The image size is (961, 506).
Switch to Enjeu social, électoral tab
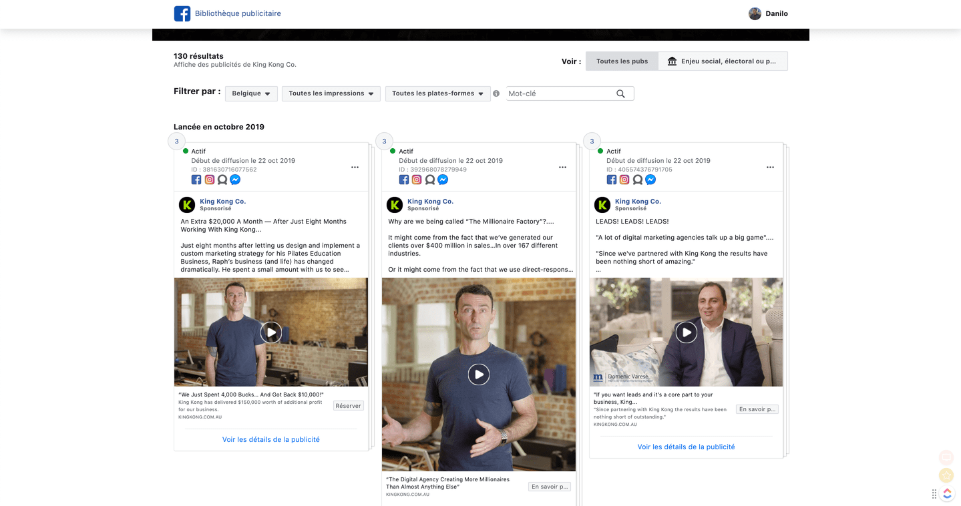(x=723, y=61)
